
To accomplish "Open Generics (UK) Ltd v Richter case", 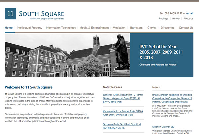I will [x=123, y=98].
